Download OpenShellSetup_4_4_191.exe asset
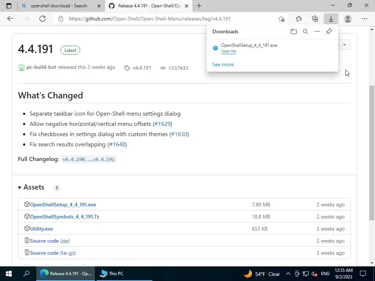The height and width of the screenshot is (281, 375). 63,205
